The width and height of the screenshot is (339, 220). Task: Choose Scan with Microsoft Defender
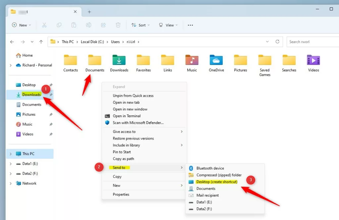pos(144,123)
